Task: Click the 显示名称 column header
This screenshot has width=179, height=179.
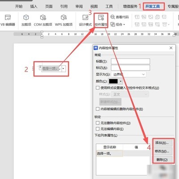Action: 110,147
